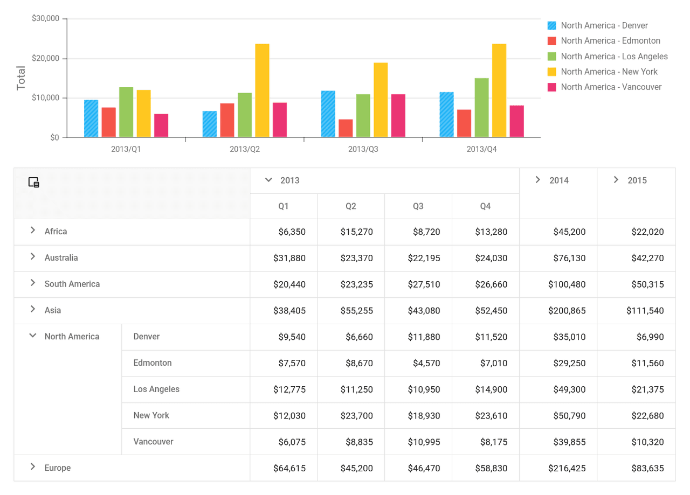This screenshot has height=495, width=690.
Task: Click the striped Denver bar in 2013/Q1
Action: tap(91, 118)
